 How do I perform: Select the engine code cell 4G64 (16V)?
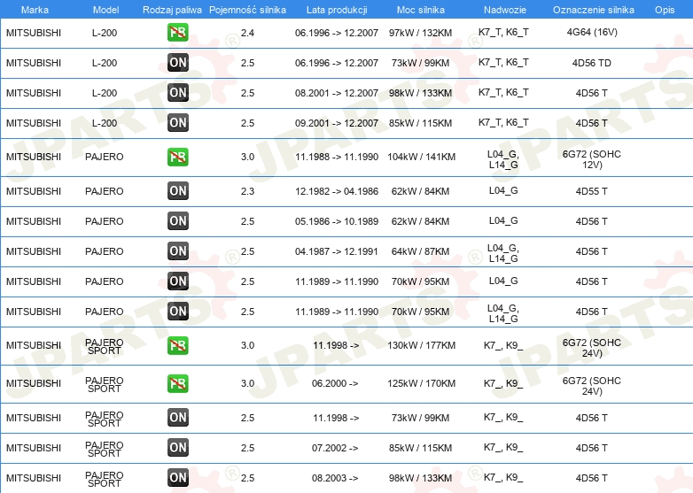pyautogui.click(x=592, y=32)
